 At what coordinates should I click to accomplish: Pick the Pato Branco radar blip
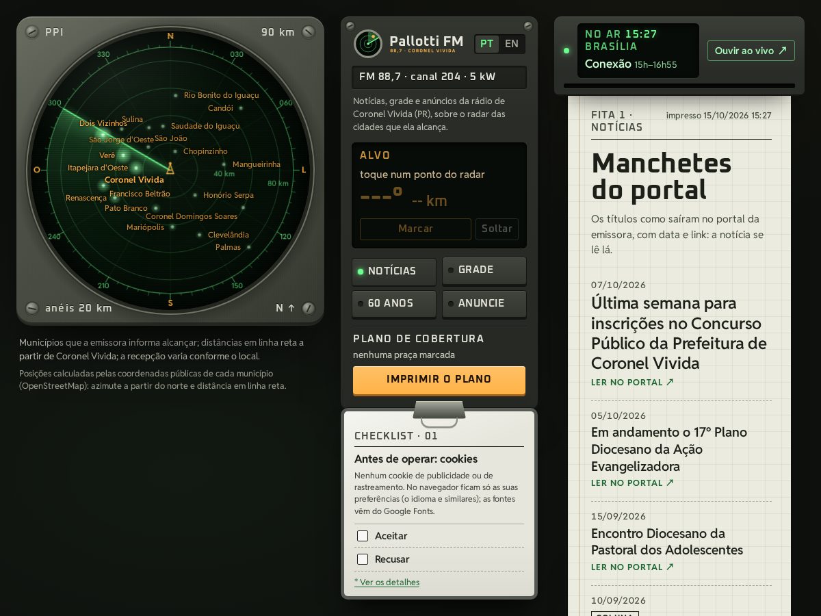155,208
